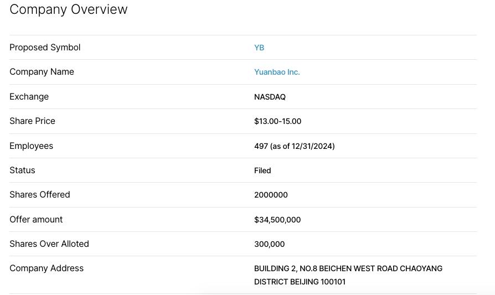
Task: Click the Employees row label
Action: (31, 146)
